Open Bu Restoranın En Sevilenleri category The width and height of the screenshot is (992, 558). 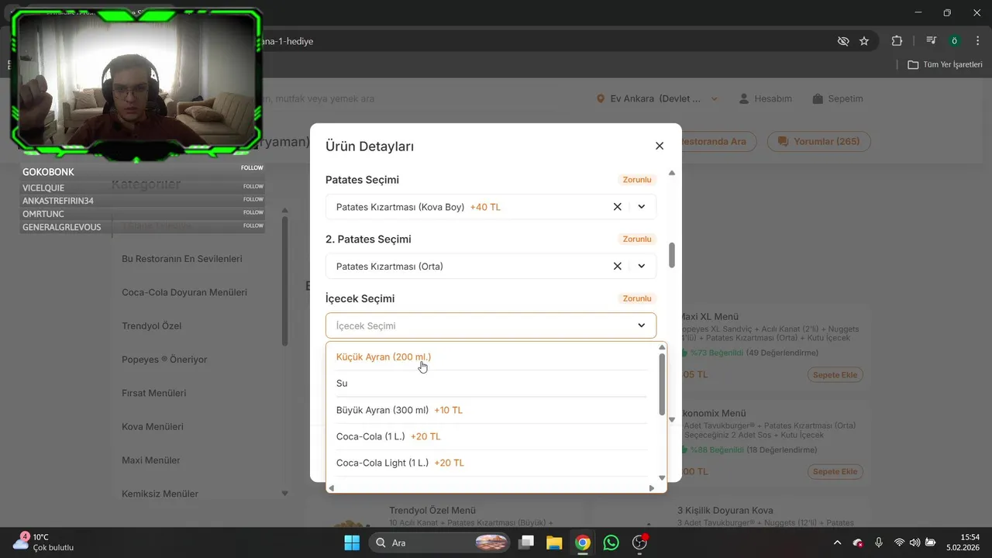182,259
